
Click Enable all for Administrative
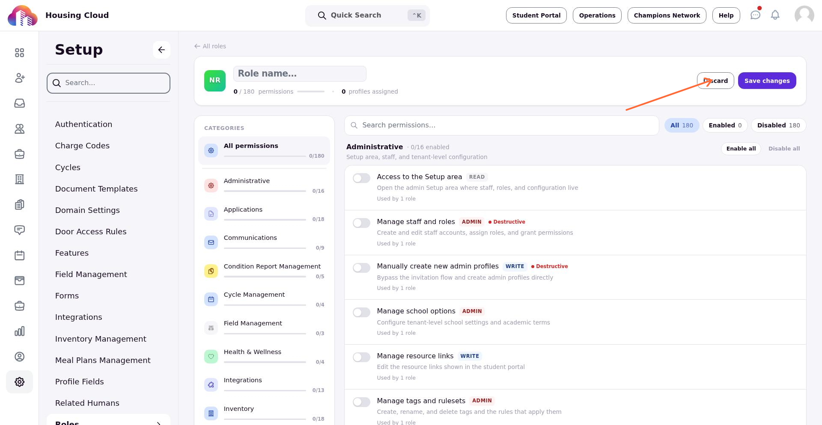pyautogui.click(x=741, y=149)
